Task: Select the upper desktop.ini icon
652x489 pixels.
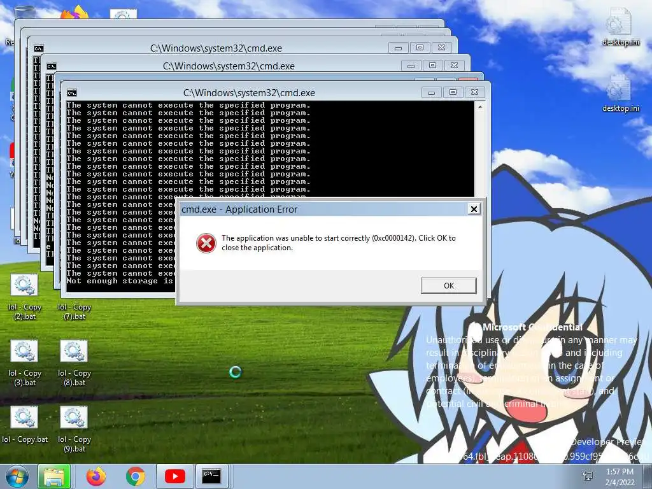Action: click(x=621, y=27)
